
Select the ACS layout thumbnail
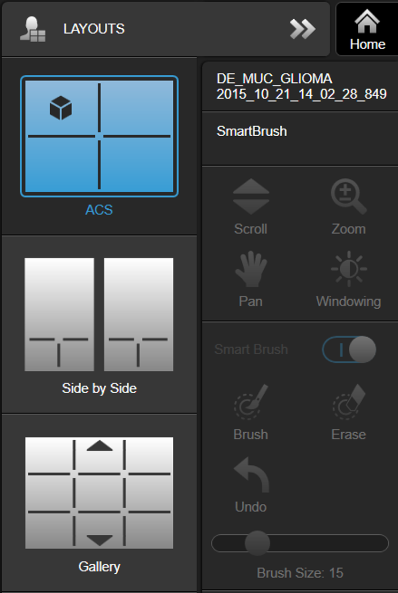(x=99, y=136)
